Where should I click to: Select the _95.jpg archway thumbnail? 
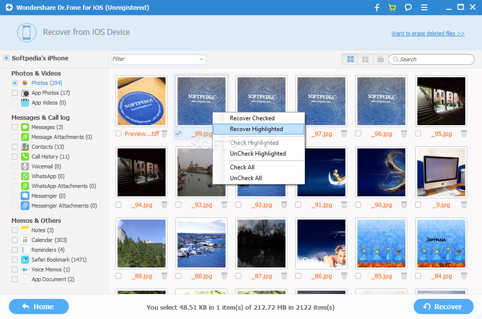point(441,101)
